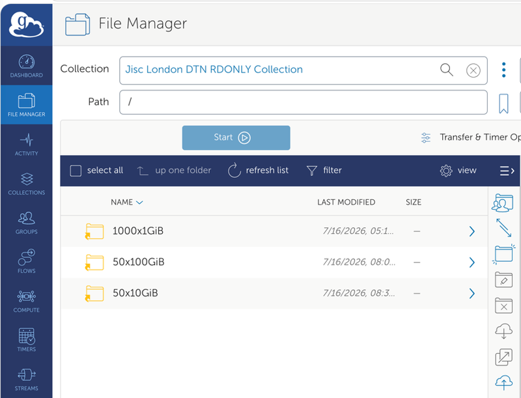
Task: Bookmark the current path
Action: 503,104
